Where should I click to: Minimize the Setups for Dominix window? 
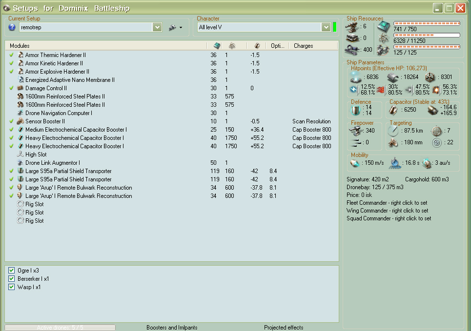pos(438,8)
